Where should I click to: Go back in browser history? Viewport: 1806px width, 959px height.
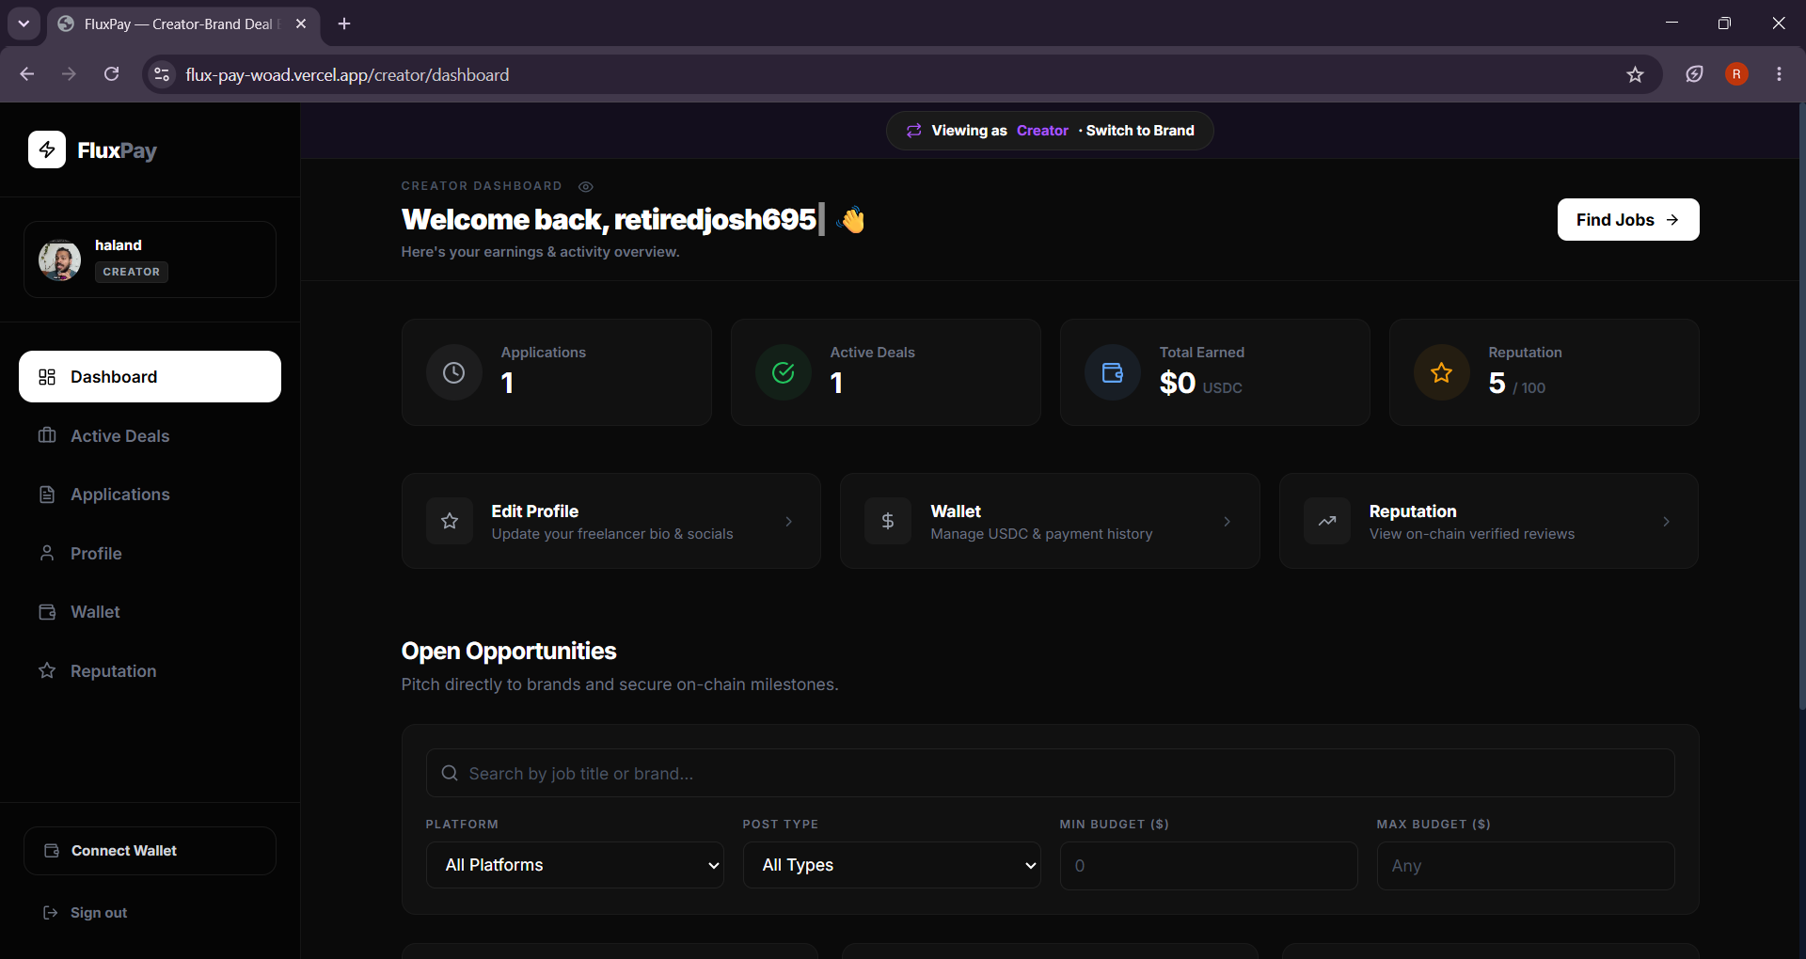pyautogui.click(x=27, y=74)
